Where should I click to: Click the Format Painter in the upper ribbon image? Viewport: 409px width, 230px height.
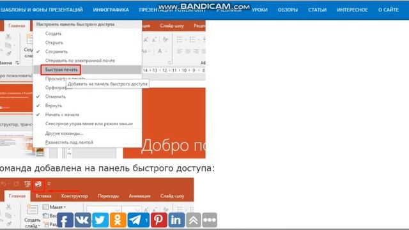click(x=8, y=54)
